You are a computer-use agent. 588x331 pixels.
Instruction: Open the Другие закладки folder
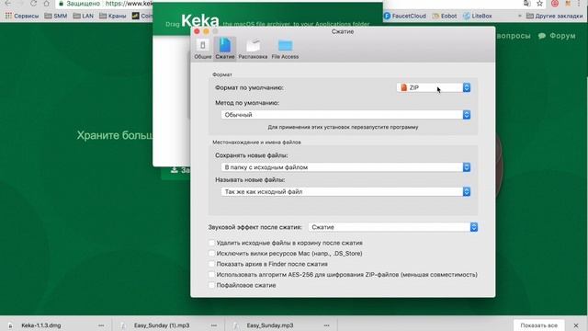[554, 16]
